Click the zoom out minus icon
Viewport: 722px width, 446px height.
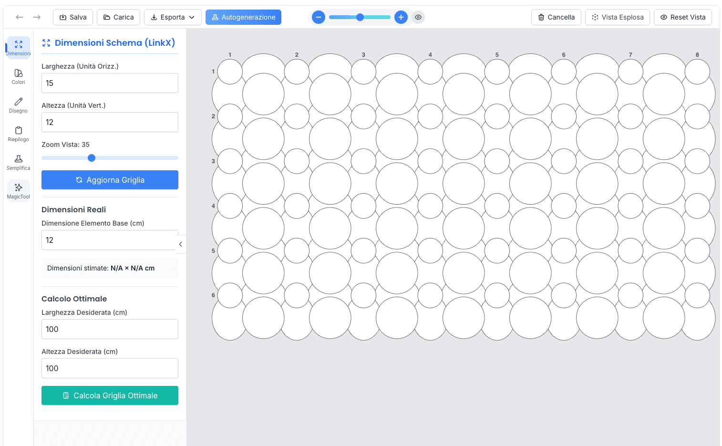pyautogui.click(x=319, y=17)
